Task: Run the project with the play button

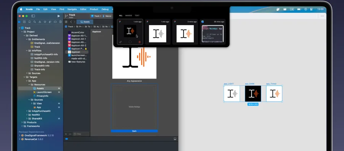Action: [x=58, y=16]
